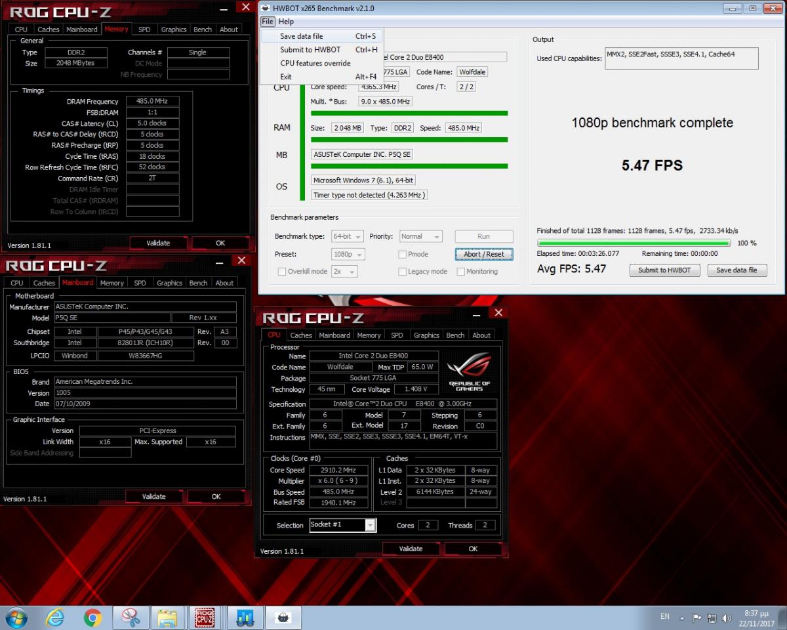The width and height of the screenshot is (787, 630).
Task: Switch to ROG CPU-Z taskbar icon
Action: tap(206, 618)
